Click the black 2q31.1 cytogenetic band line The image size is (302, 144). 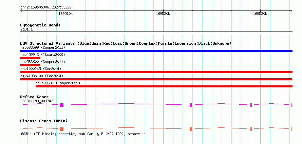(156, 33)
